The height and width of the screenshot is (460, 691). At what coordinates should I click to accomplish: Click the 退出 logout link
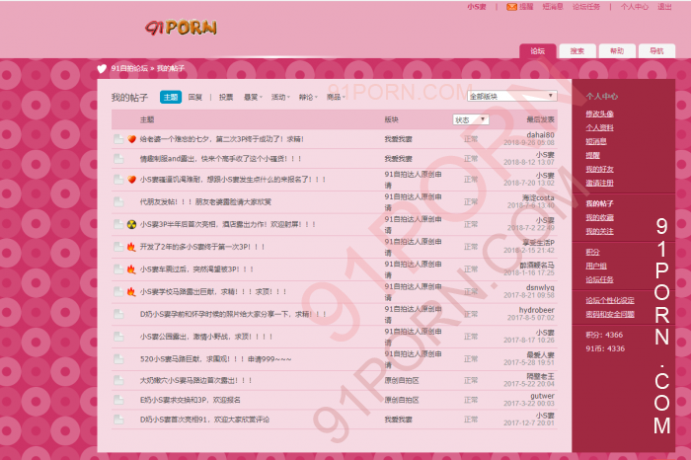pos(668,6)
